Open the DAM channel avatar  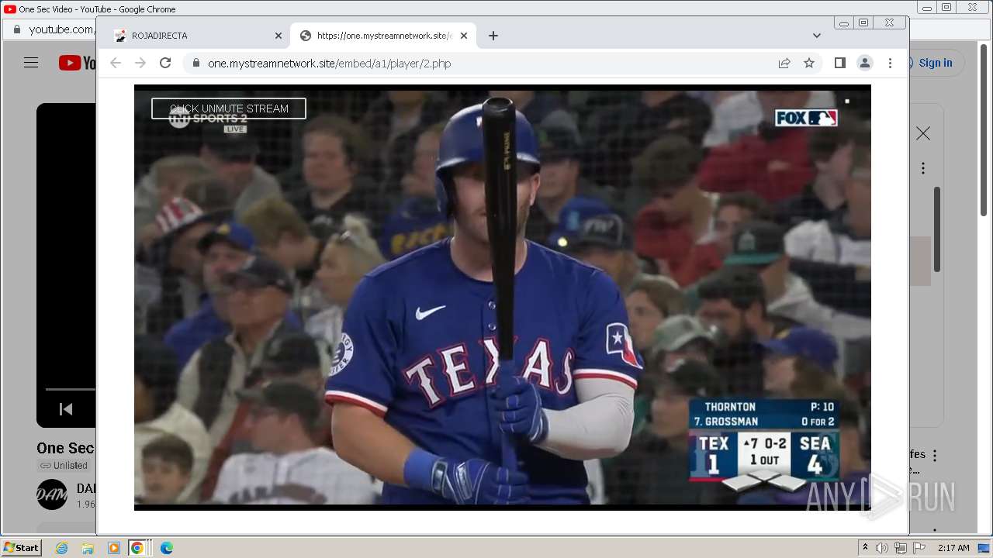[52, 494]
